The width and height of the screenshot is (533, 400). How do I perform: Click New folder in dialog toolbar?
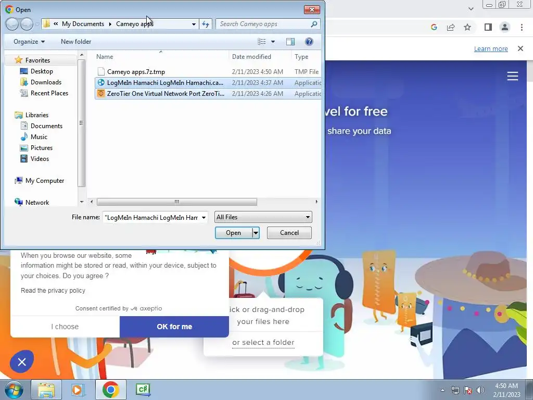(76, 42)
